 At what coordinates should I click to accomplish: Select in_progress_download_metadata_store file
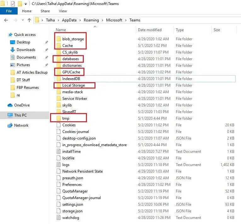(95, 145)
